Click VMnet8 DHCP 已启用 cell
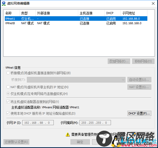The image size is (158, 148). [x=111, y=23]
